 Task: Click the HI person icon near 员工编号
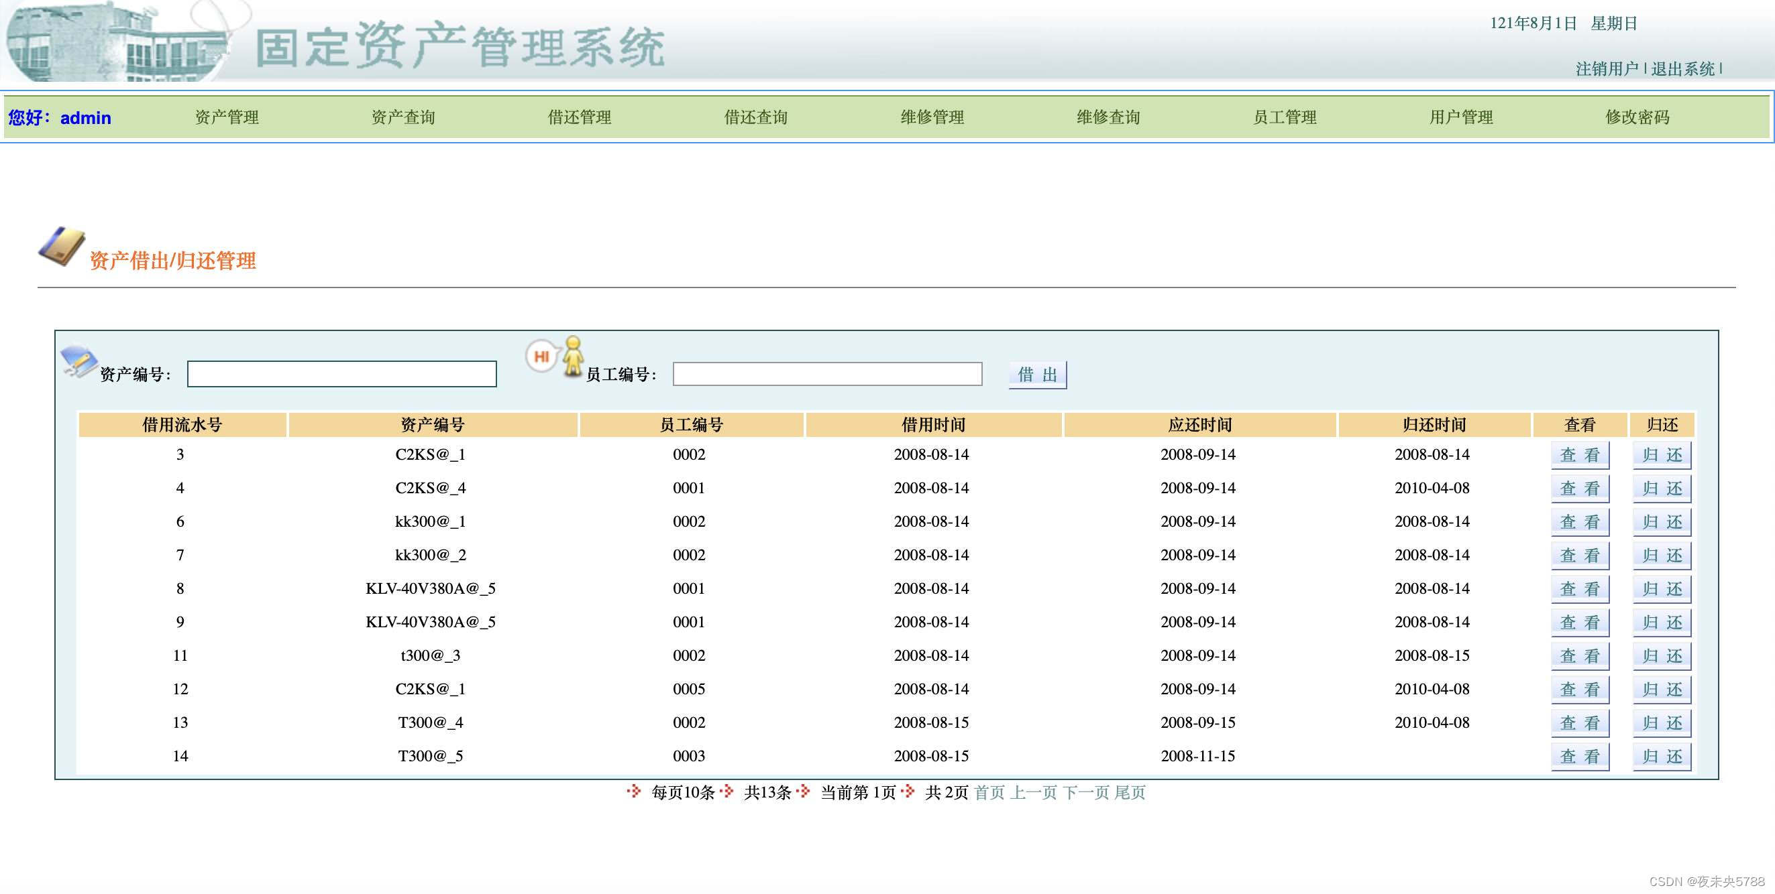point(556,356)
